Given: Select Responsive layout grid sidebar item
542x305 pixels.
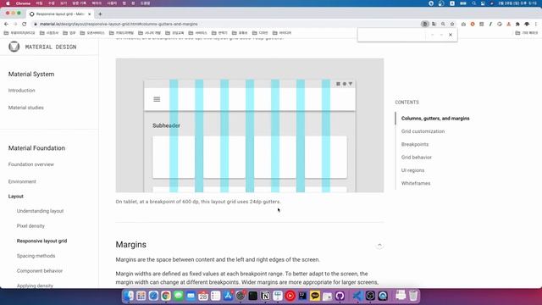Looking at the screenshot, I should (41, 241).
